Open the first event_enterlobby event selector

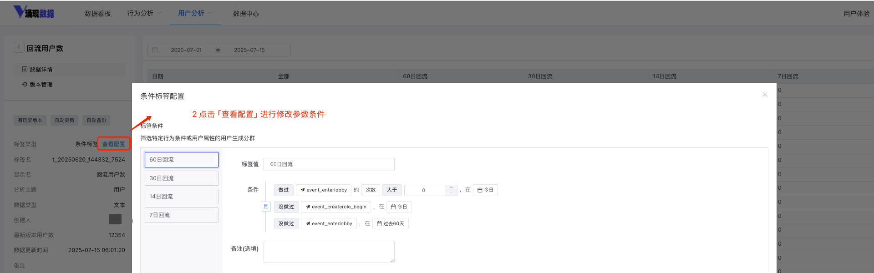(323, 190)
